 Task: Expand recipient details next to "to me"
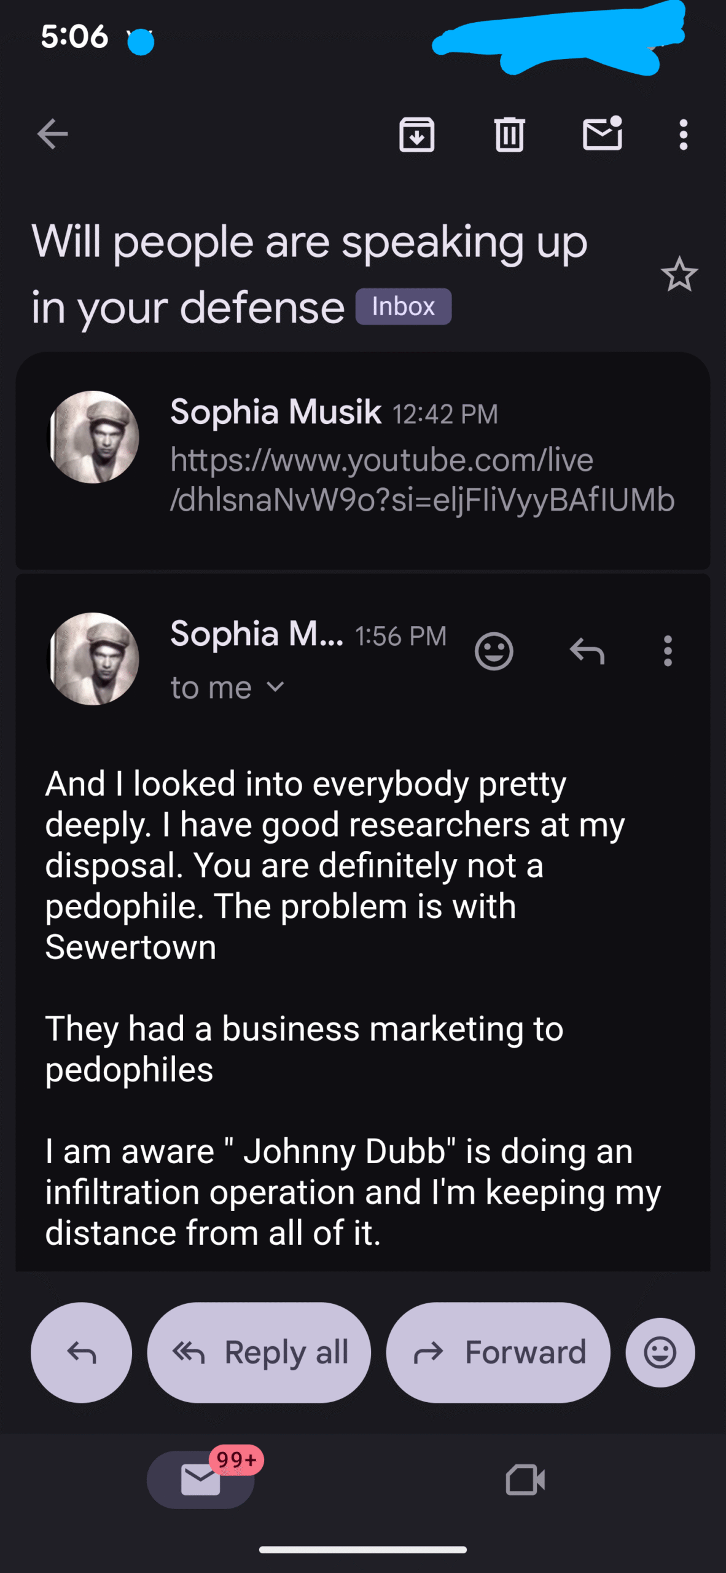[x=276, y=687]
